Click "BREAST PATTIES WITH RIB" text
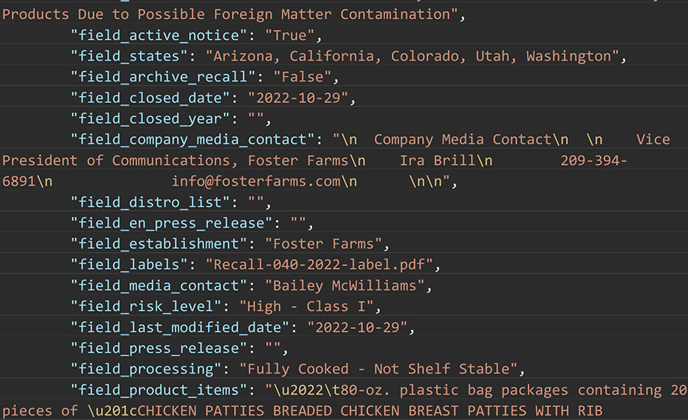 505,411
